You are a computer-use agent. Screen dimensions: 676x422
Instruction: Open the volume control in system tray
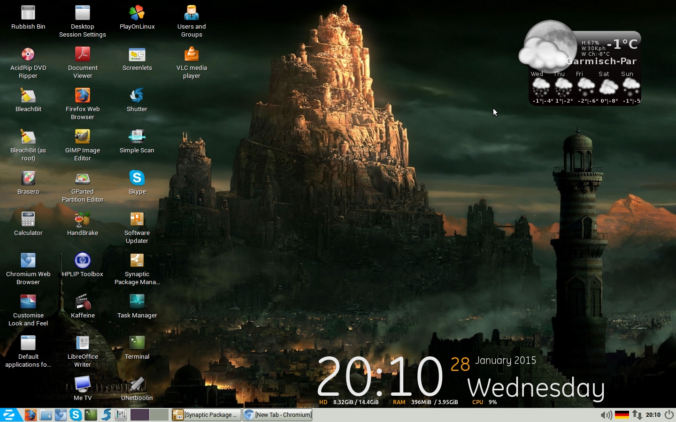pos(606,415)
